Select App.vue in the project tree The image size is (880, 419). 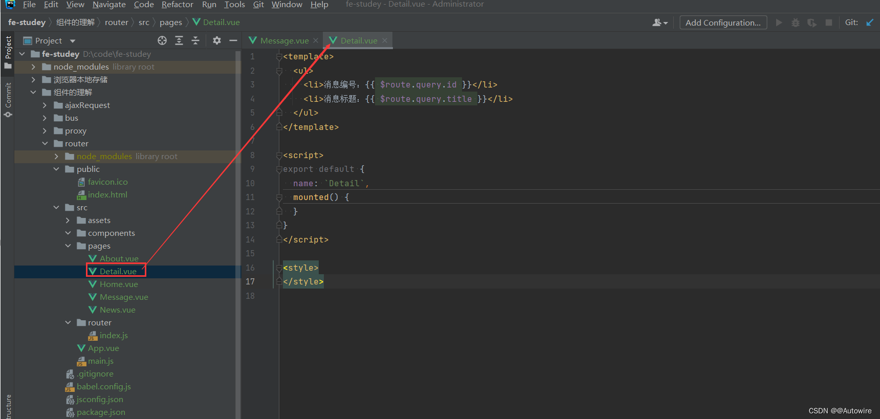point(103,348)
